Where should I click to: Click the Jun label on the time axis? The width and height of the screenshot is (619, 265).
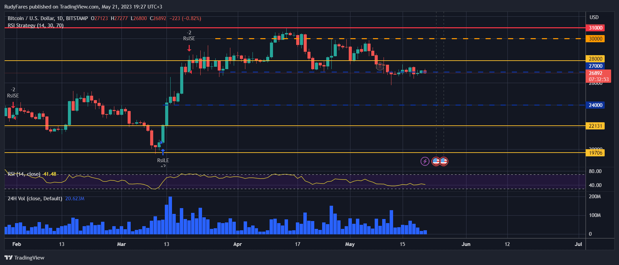pos(466,244)
